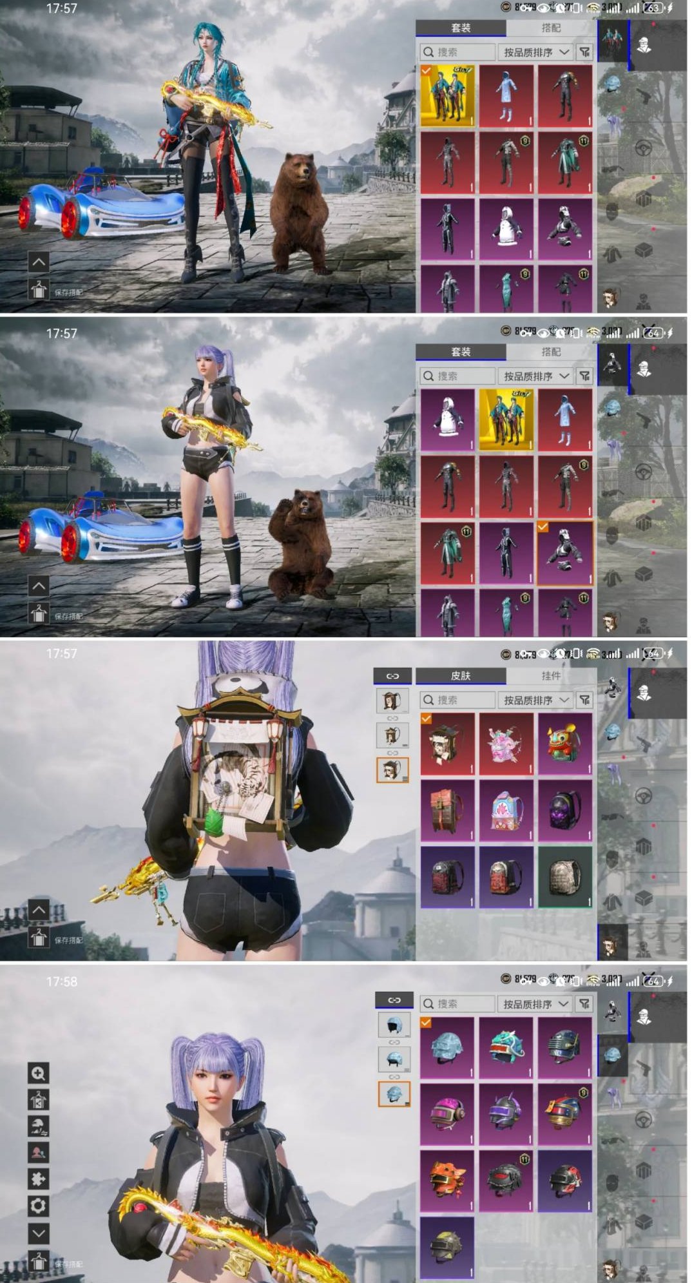Switch to 套装 tab in purple-ponytail outfit screen
The image size is (692, 1283).
point(461,352)
